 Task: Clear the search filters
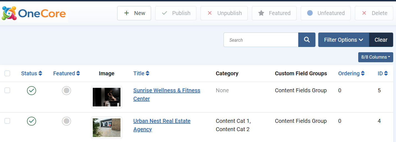pos(381,40)
